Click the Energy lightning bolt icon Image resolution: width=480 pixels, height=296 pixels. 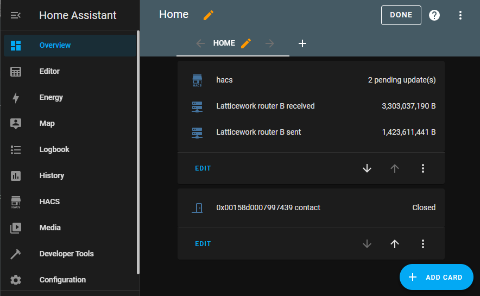(16, 98)
